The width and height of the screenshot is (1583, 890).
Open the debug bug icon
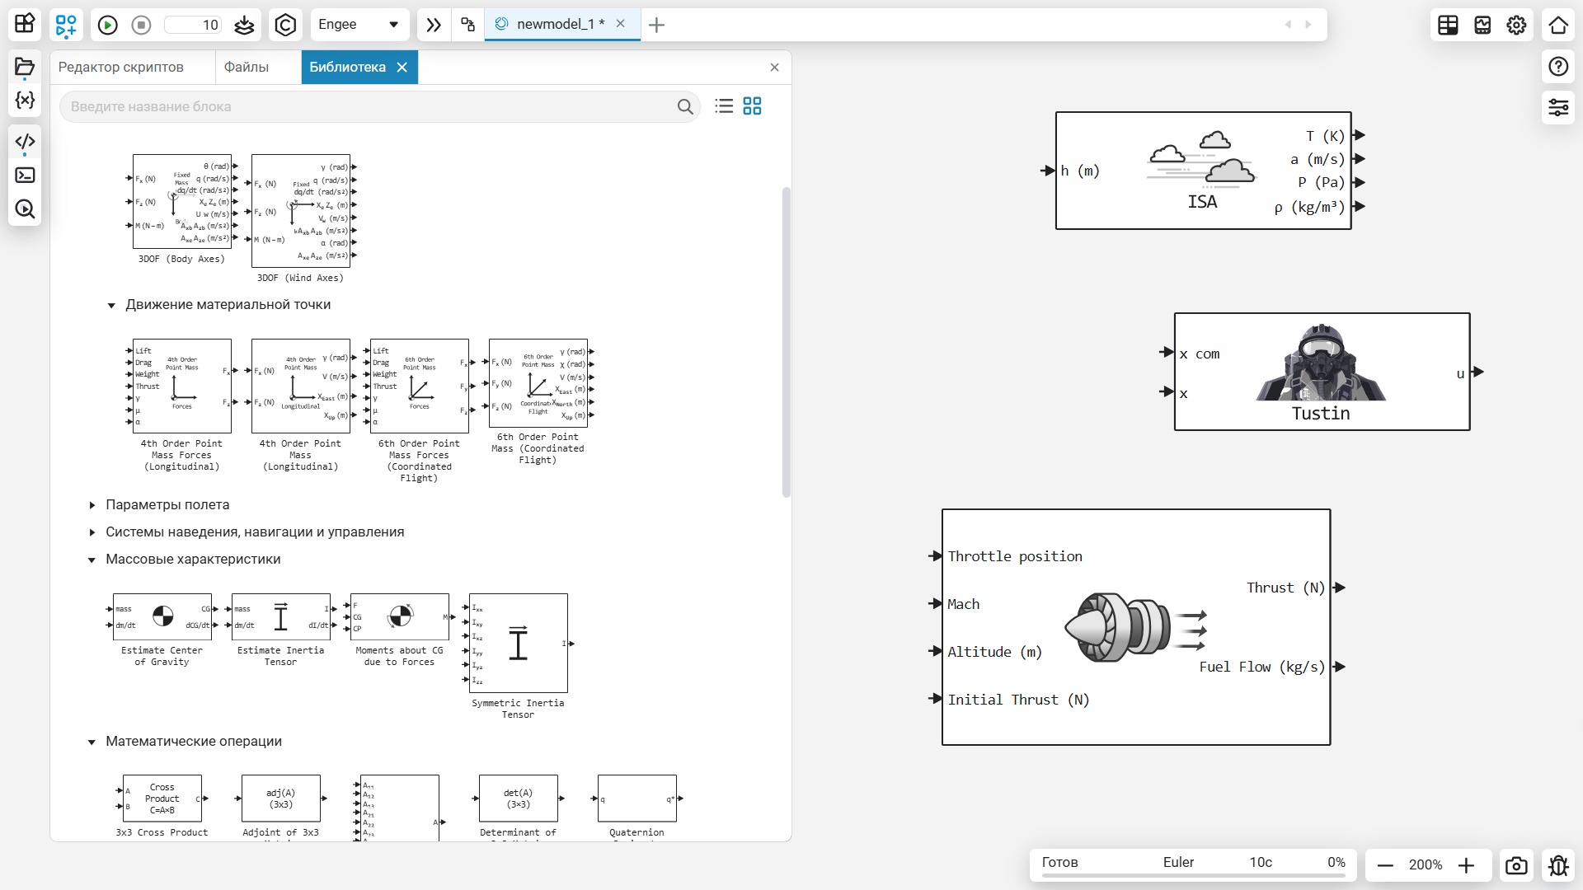tap(1557, 865)
